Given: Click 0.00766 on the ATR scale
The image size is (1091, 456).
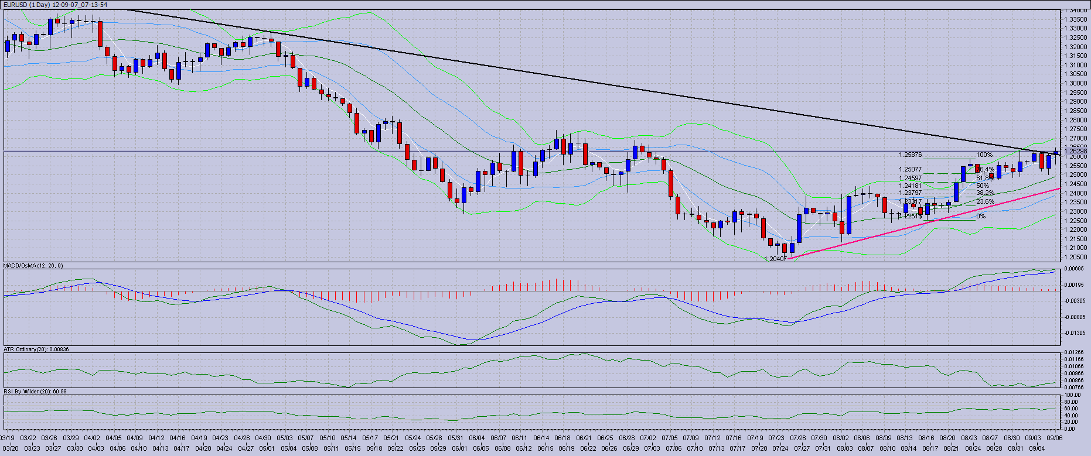Looking at the screenshot, I should point(1073,388).
